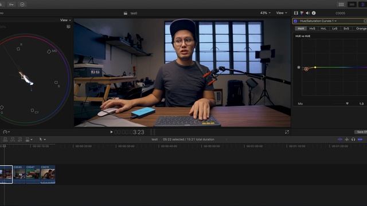367x206 pixels.
Task: Click the hue curve eyedropper icon
Action: 299,68
